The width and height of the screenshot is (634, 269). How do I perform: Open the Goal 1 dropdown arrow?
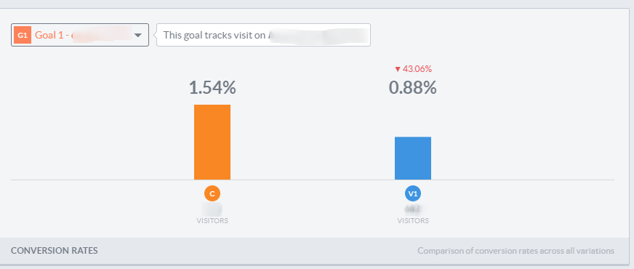[138, 35]
